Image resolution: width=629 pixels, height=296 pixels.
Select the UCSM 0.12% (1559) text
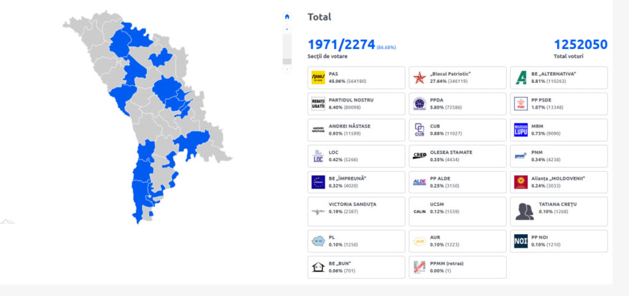pyautogui.click(x=445, y=208)
